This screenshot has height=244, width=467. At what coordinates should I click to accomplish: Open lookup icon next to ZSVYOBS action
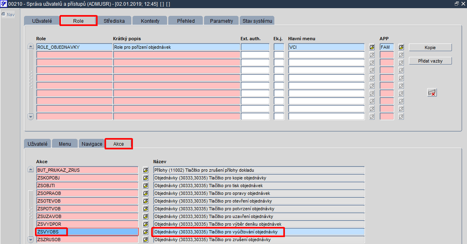tap(145, 232)
